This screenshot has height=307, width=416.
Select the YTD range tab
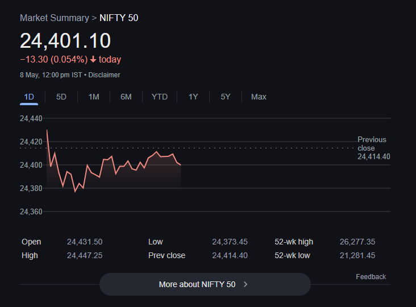click(160, 97)
